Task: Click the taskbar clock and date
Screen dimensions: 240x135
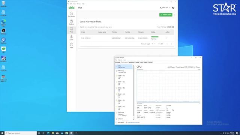Action: 232,133
